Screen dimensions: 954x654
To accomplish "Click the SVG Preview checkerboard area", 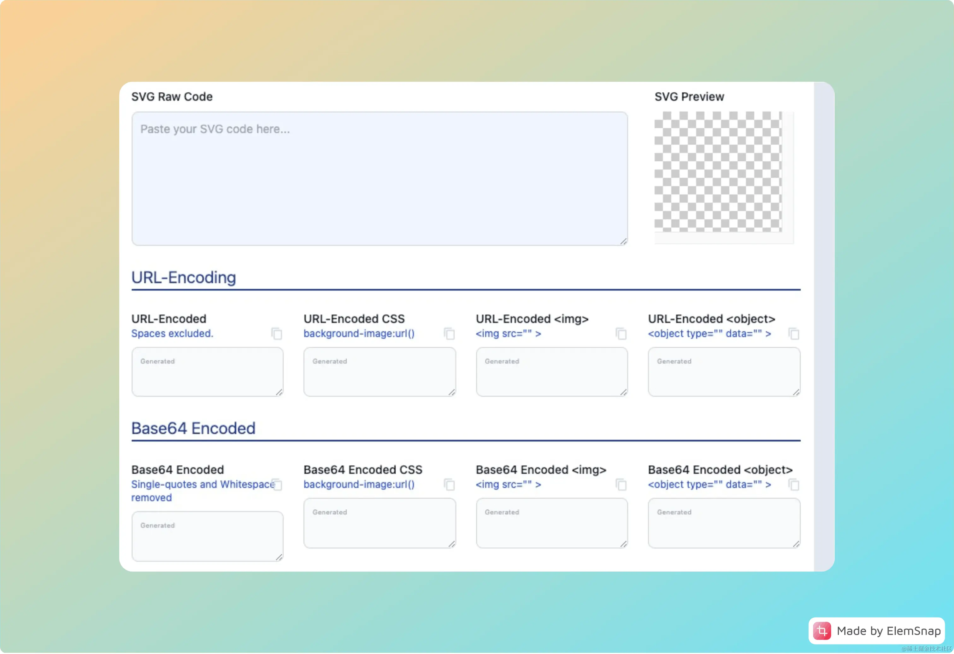I will pyautogui.click(x=718, y=171).
